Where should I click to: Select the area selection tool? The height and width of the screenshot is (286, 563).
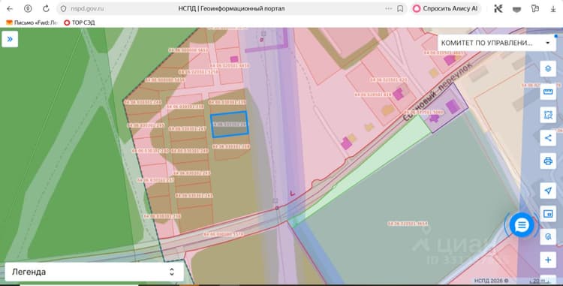(x=548, y=115)
